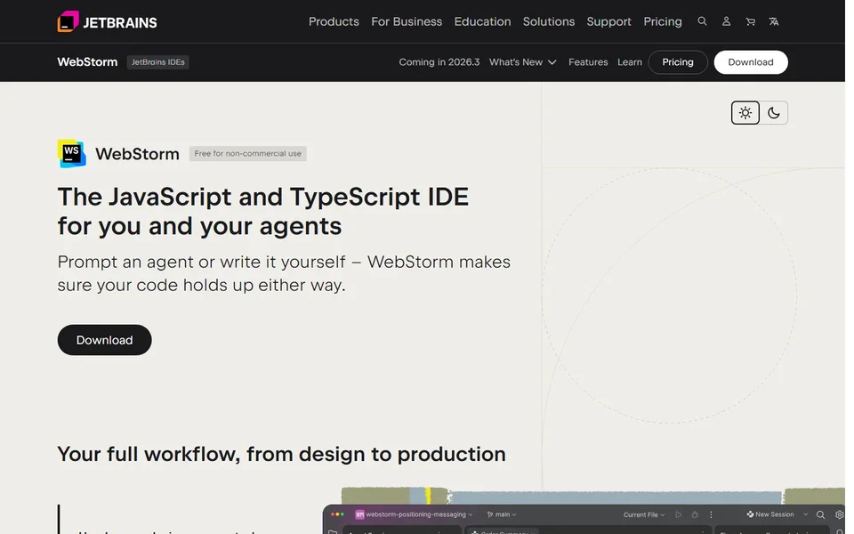The width and height of the screenshot is (854, 534).
Task: Click the JetBrains logo
Action: [108, 21]
